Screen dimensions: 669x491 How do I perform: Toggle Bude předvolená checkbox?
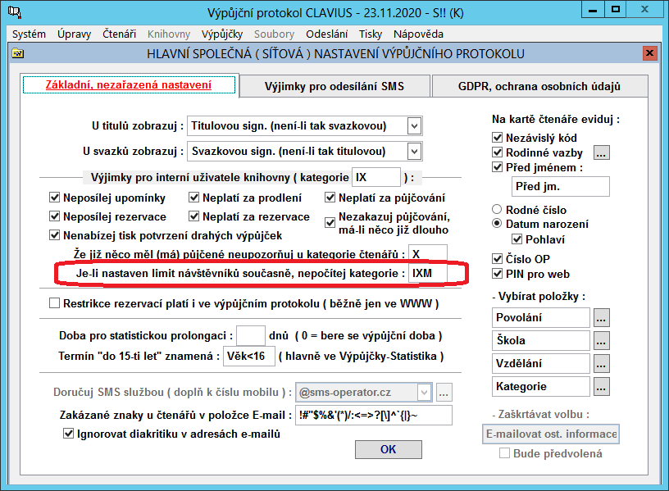pyautogui.click(x=504, y=453)
